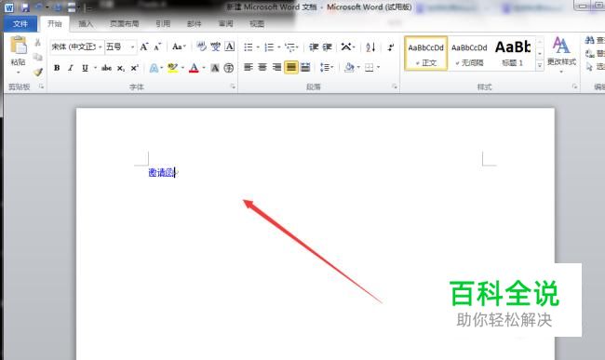Apply yellow text highlight color

(173, 68)
